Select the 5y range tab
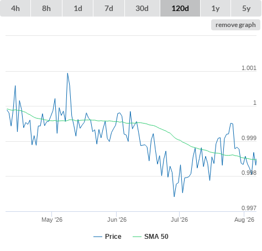The height and width of the screenshot is (251, 262). 247,8
